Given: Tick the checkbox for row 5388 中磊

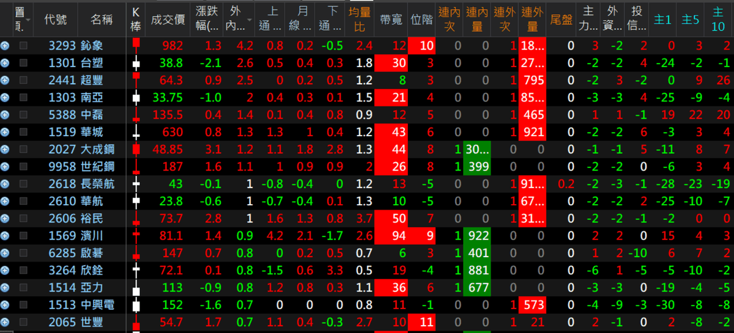Looking at the screenshot, I should tap(23, 114).
